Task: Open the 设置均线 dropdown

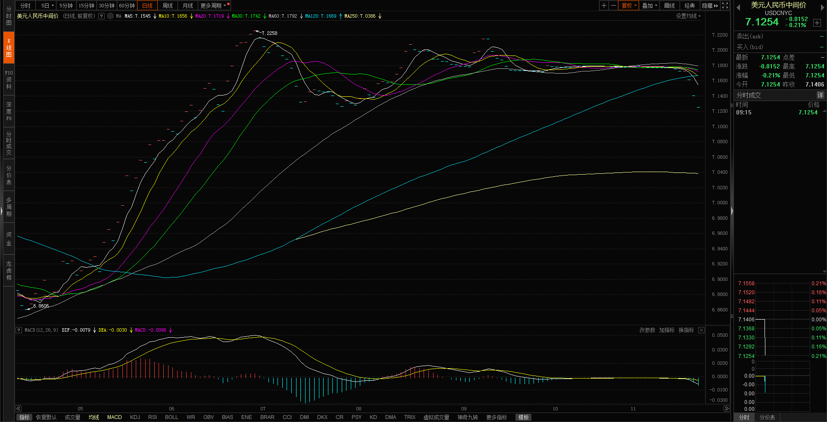Action: (688, 16)
